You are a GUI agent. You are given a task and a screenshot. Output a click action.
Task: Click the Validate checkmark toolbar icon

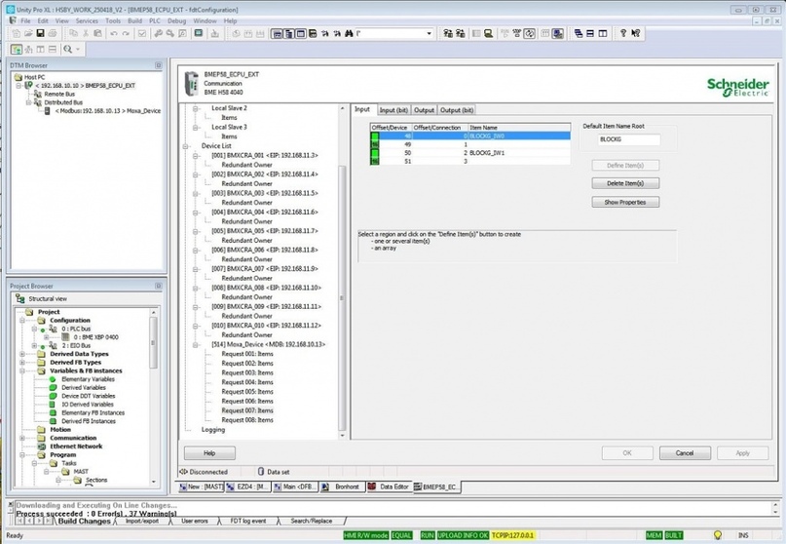pos(142,33)
